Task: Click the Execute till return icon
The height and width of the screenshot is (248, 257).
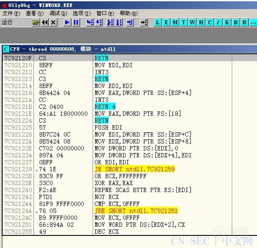Action: click(130, 23)
